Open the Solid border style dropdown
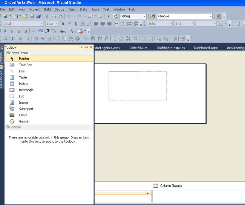Viewport: 245px width, 205px height. [170, 24]
